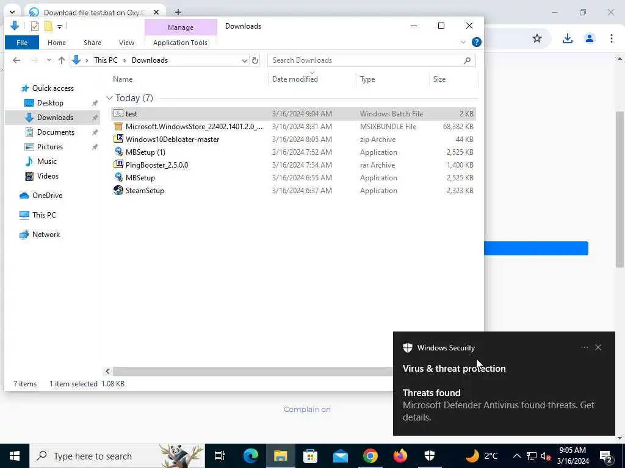
Task: Switch to the View ribbon tab
Action: coord(126,43)
